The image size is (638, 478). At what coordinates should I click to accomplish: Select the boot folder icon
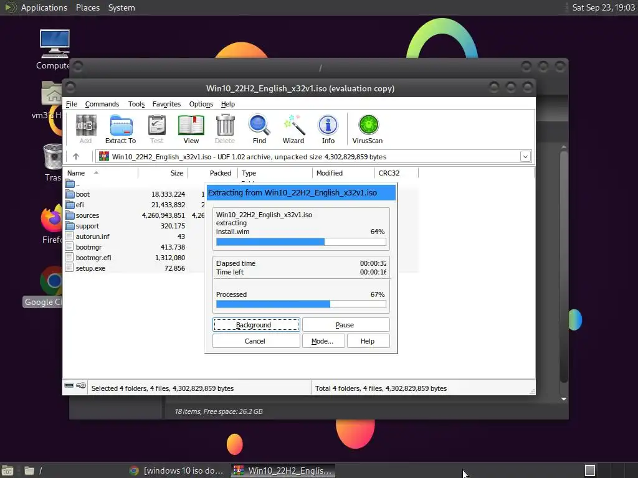pyautogui.click(x=70, y=194)
